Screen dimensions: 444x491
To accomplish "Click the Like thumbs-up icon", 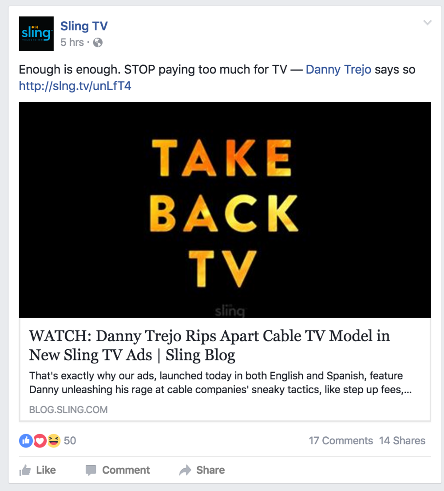I will (x=25, y=470).
